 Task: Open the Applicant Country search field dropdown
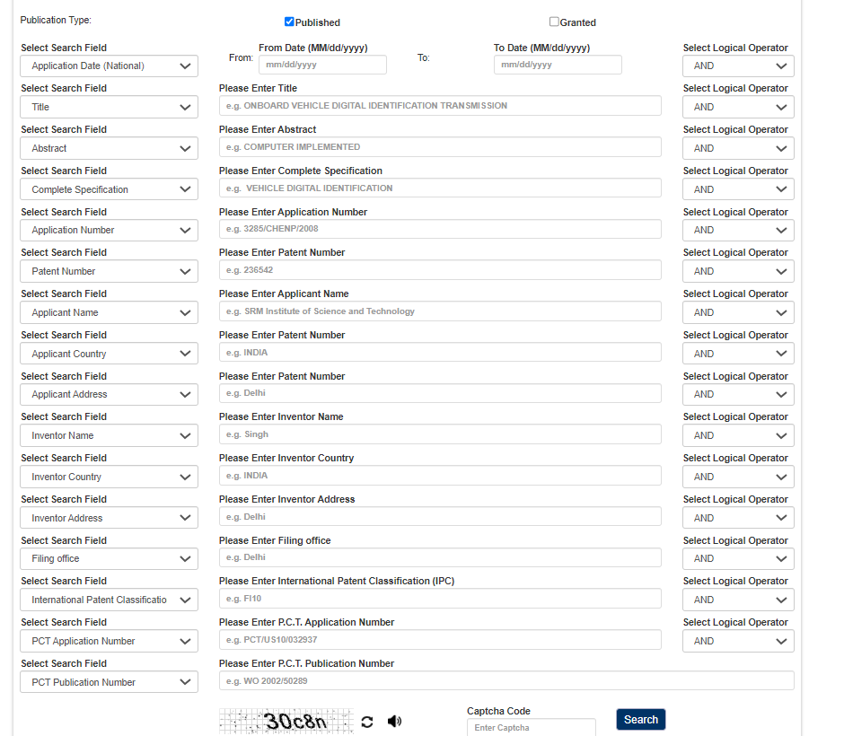tap(110, 354)
